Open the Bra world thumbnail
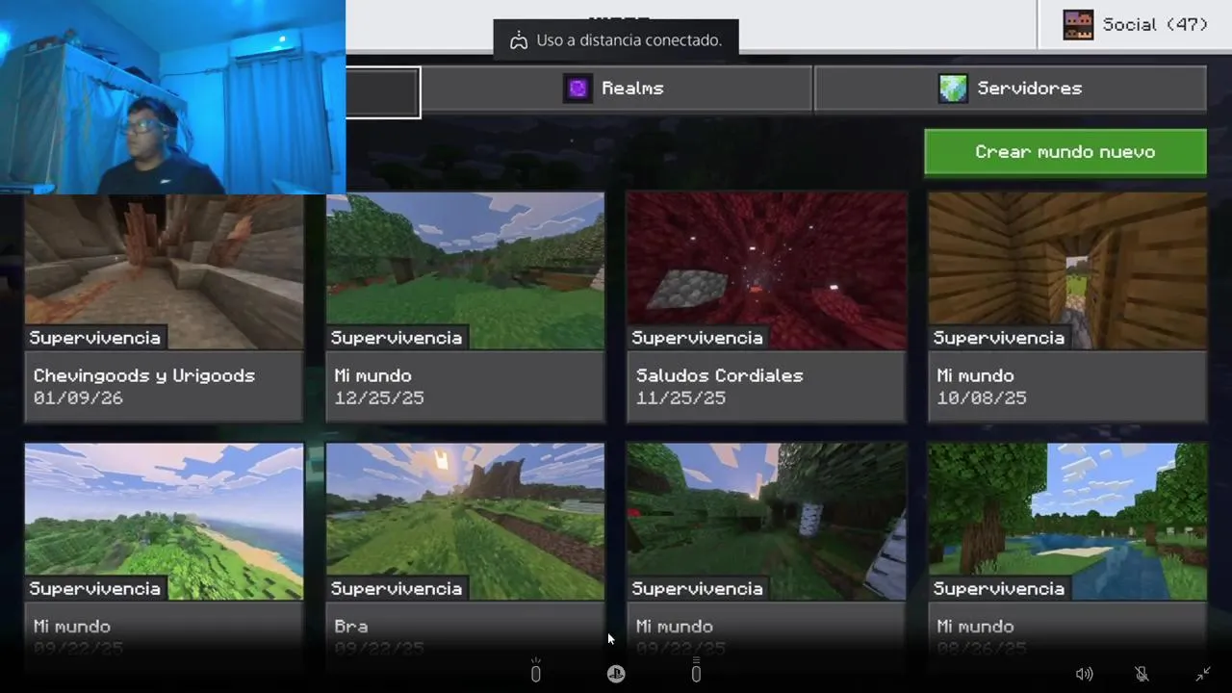Image resolution: width=1232 pixels, height=693 pixels. click(465, 522)
